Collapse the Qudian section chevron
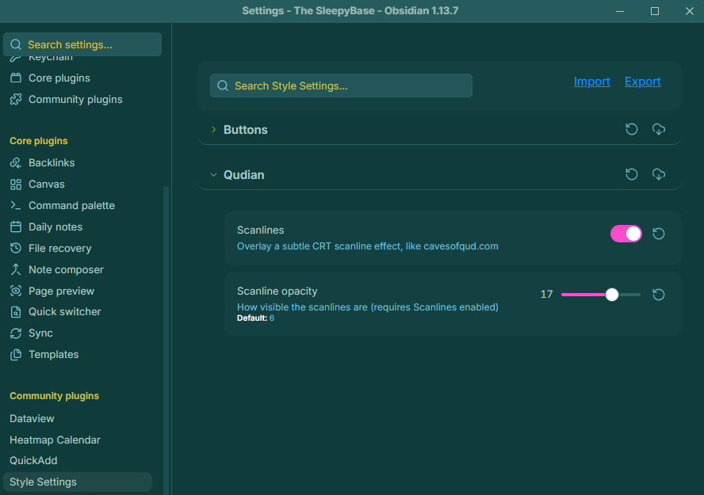 pyautogui.click(x=214, y=175)
